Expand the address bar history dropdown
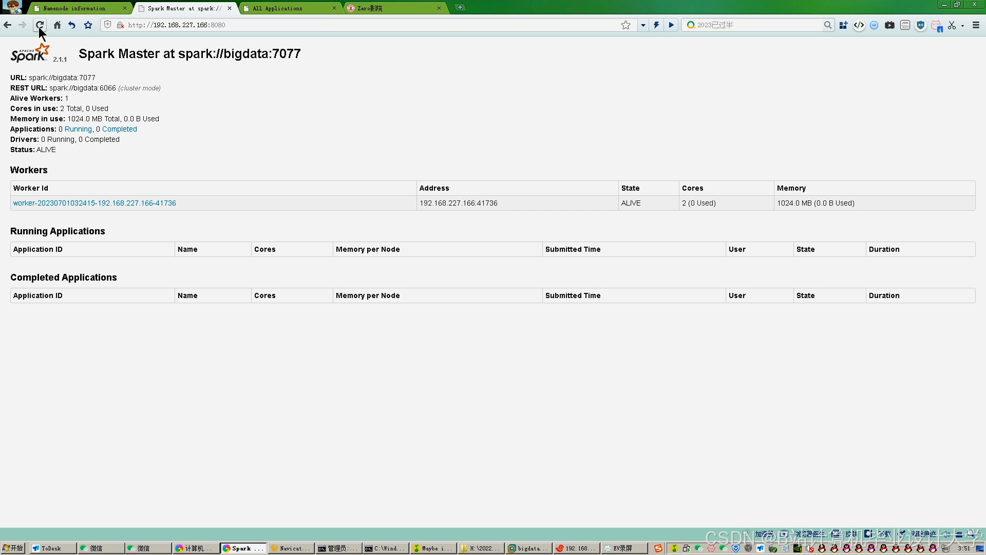Screen dimensions: 986x555 (643, 25)
